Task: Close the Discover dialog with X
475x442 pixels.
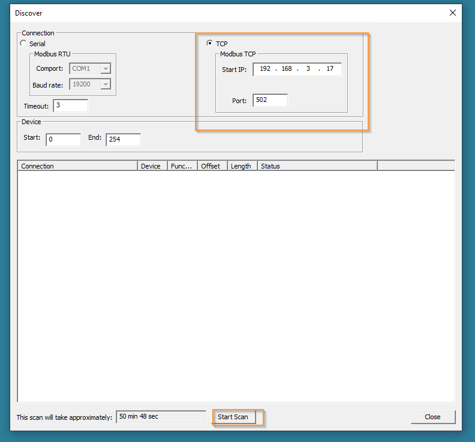Action: [453, 13]
